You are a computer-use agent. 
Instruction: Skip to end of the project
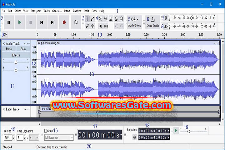point(52,22)
